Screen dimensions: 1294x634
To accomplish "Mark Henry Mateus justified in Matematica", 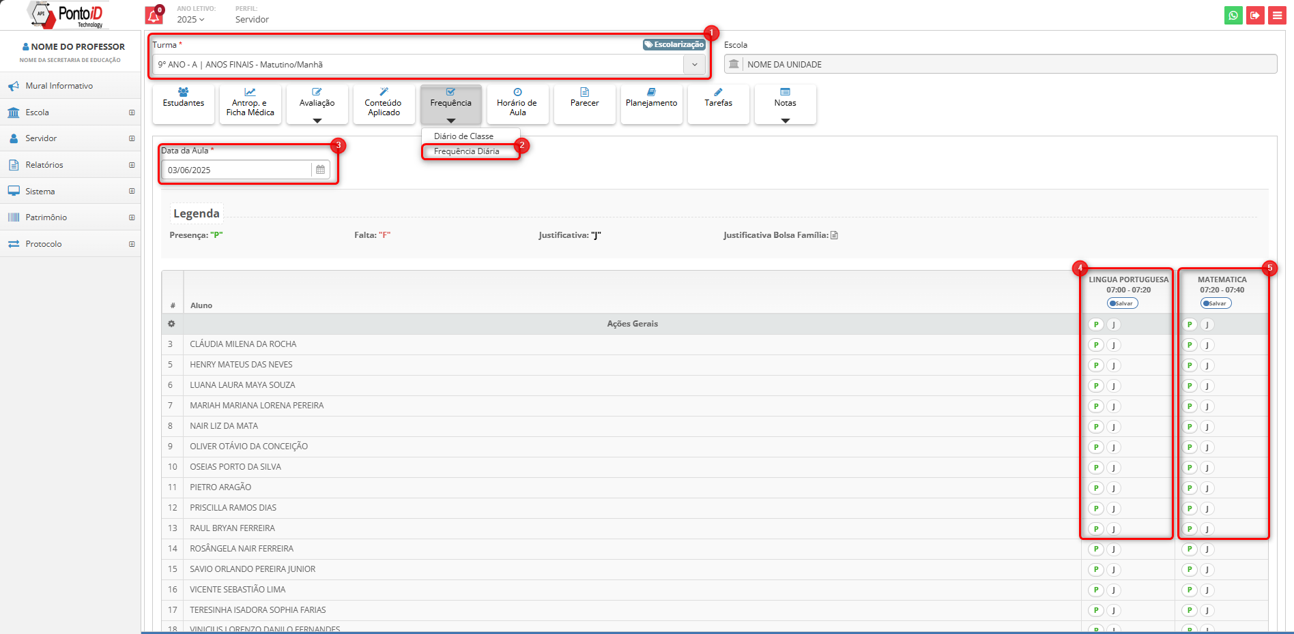I will click(1207, 365).
